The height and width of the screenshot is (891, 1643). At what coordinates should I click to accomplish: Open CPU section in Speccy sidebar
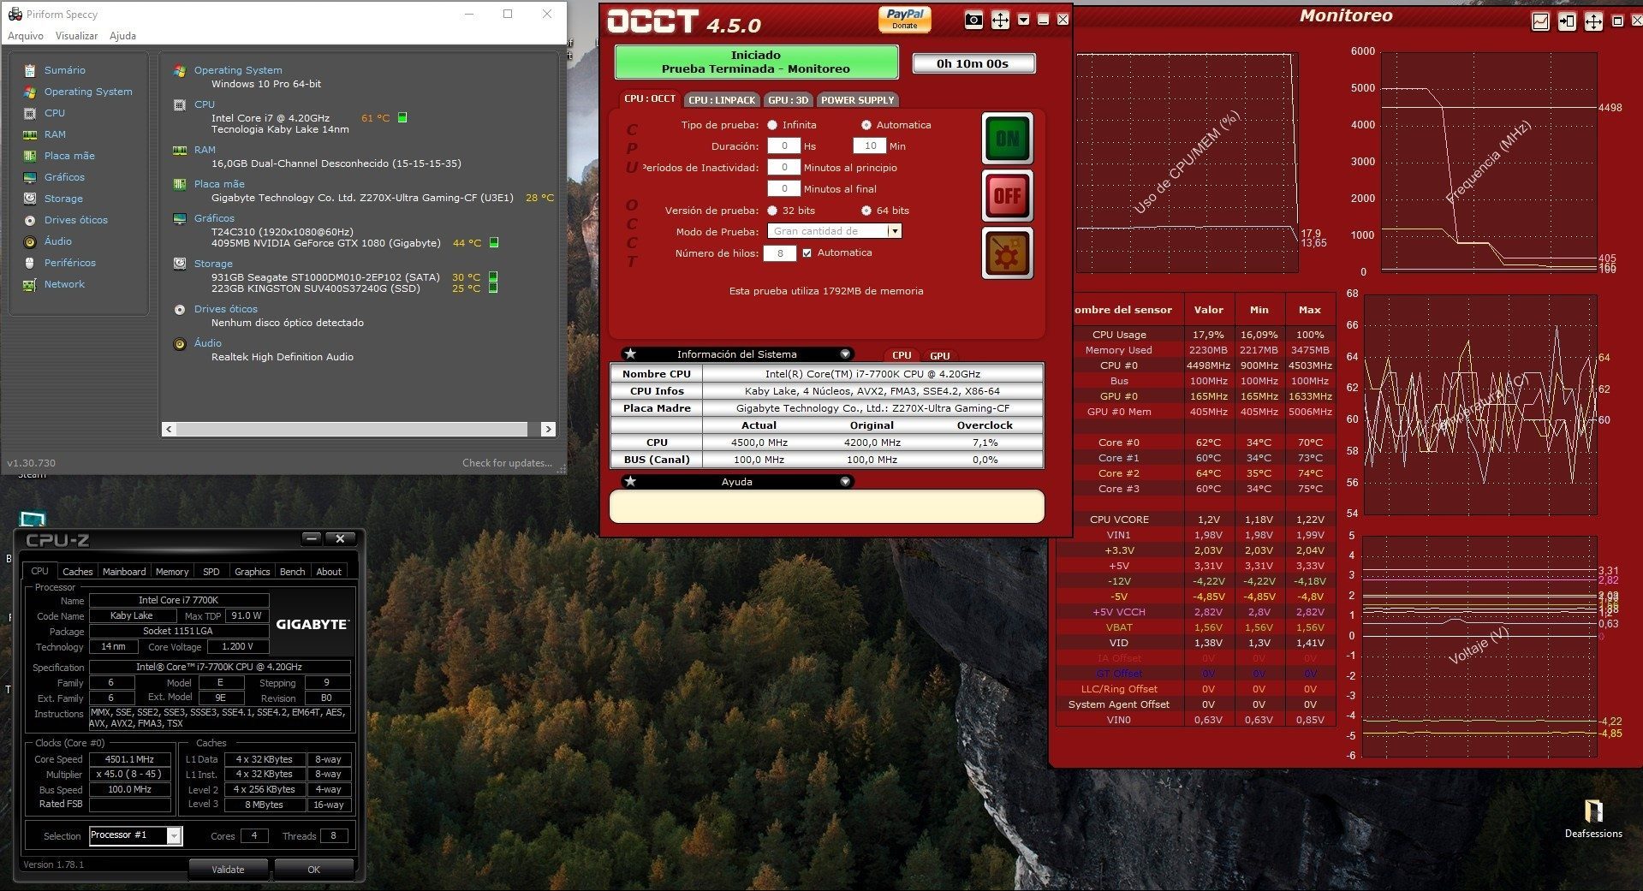tap(55, 113)
